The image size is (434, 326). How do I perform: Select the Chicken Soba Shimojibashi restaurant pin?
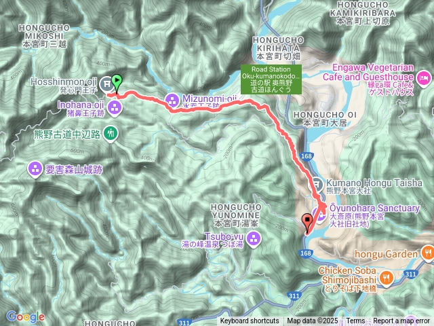pyautogui.click(x=387, y=278)
